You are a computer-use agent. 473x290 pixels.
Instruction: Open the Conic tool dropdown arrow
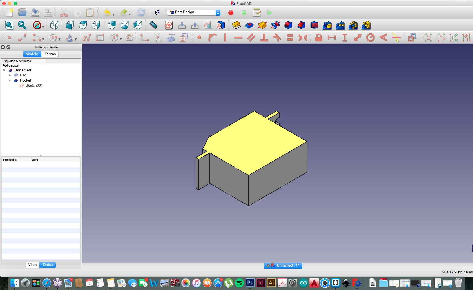tap(76, 39)
